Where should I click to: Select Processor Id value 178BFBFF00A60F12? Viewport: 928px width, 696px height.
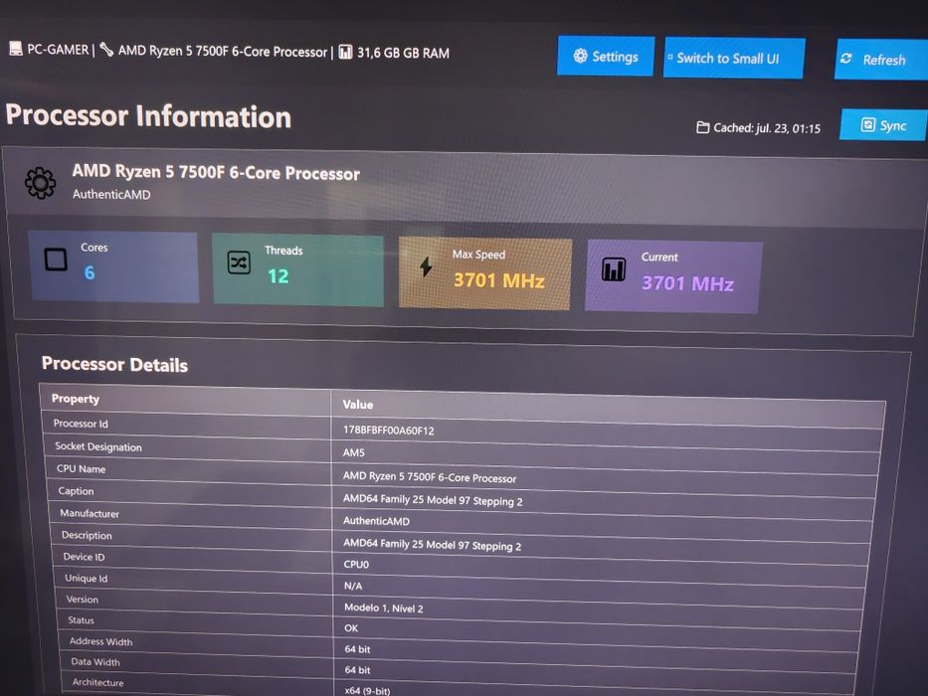click(x=388, y=431)
